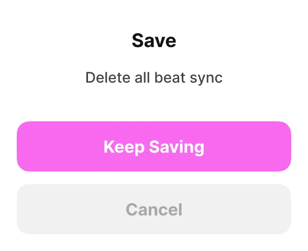Tap the magenta Keep Saving option

(154, 146)
